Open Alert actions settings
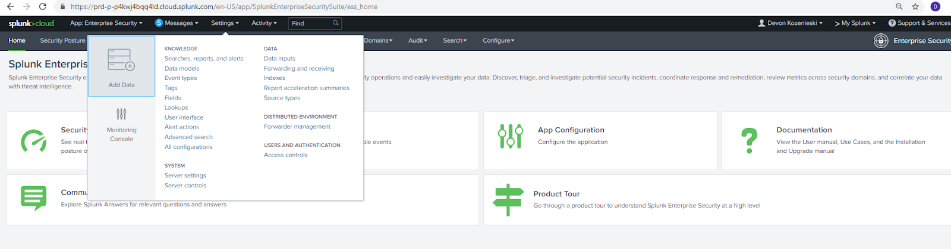This screenshot has width=951, height=249. [182, 127]
